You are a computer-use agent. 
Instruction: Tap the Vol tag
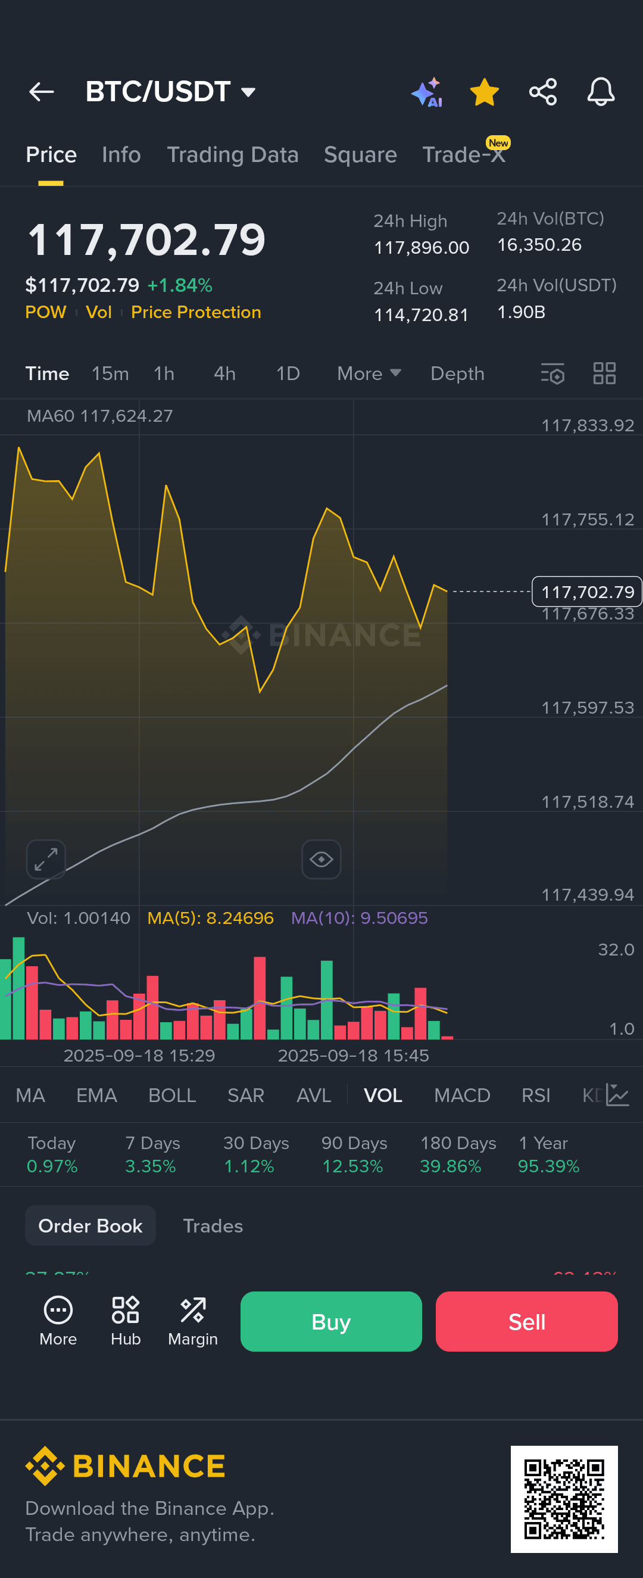coord(99,312)
